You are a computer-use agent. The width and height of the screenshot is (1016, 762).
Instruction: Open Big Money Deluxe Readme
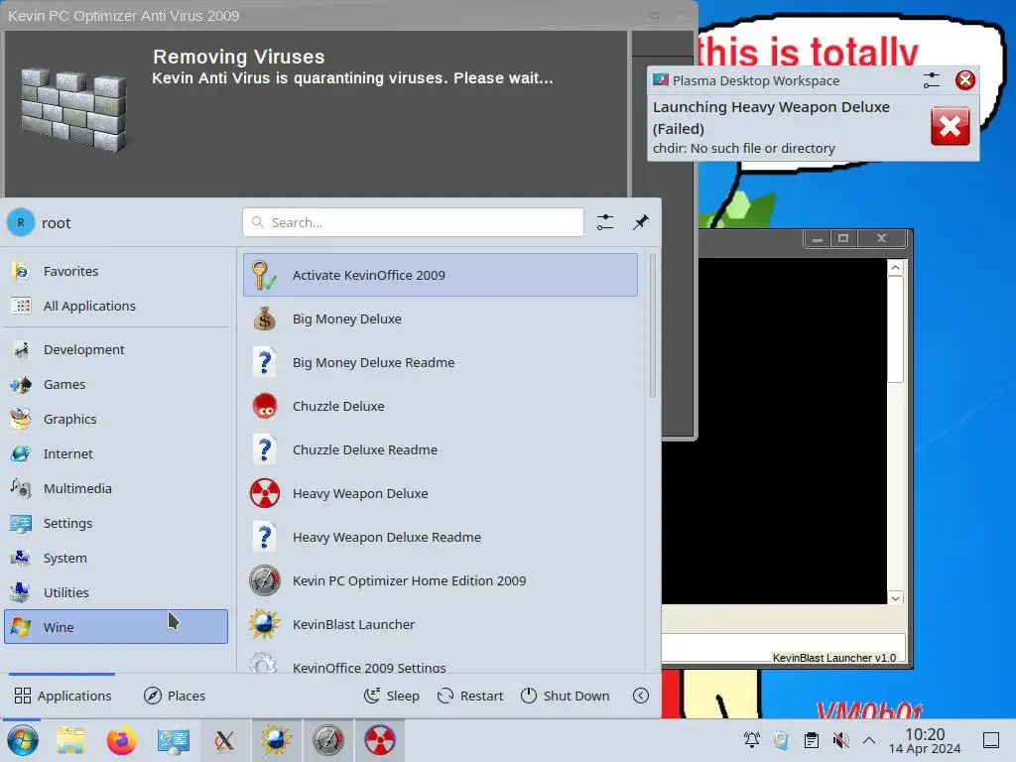pos(440,362)
